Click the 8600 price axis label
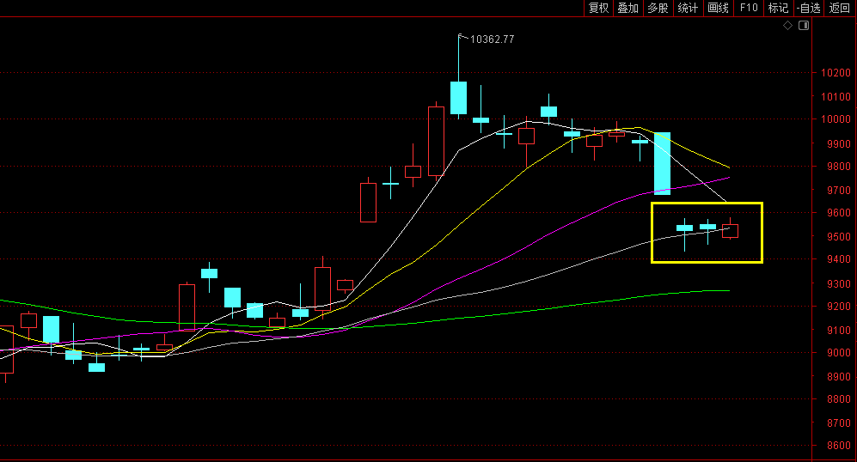857x462 pixels. point(838,446)
